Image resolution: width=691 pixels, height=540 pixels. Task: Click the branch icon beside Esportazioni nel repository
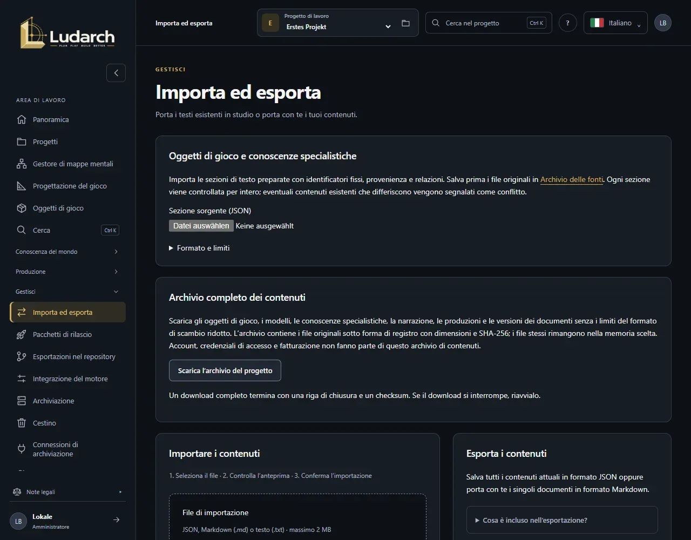22,356
